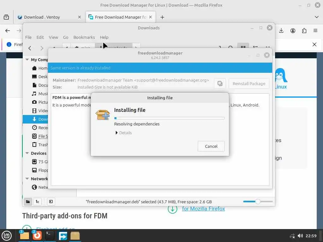This screenshot has height=242, width=323.
Task: Cancel the Installing file dialog
Action: point(211,146)
